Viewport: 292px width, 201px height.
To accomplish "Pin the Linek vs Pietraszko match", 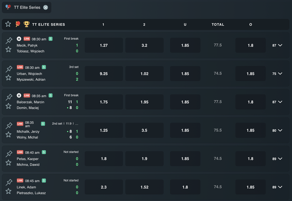I will 9,182.
